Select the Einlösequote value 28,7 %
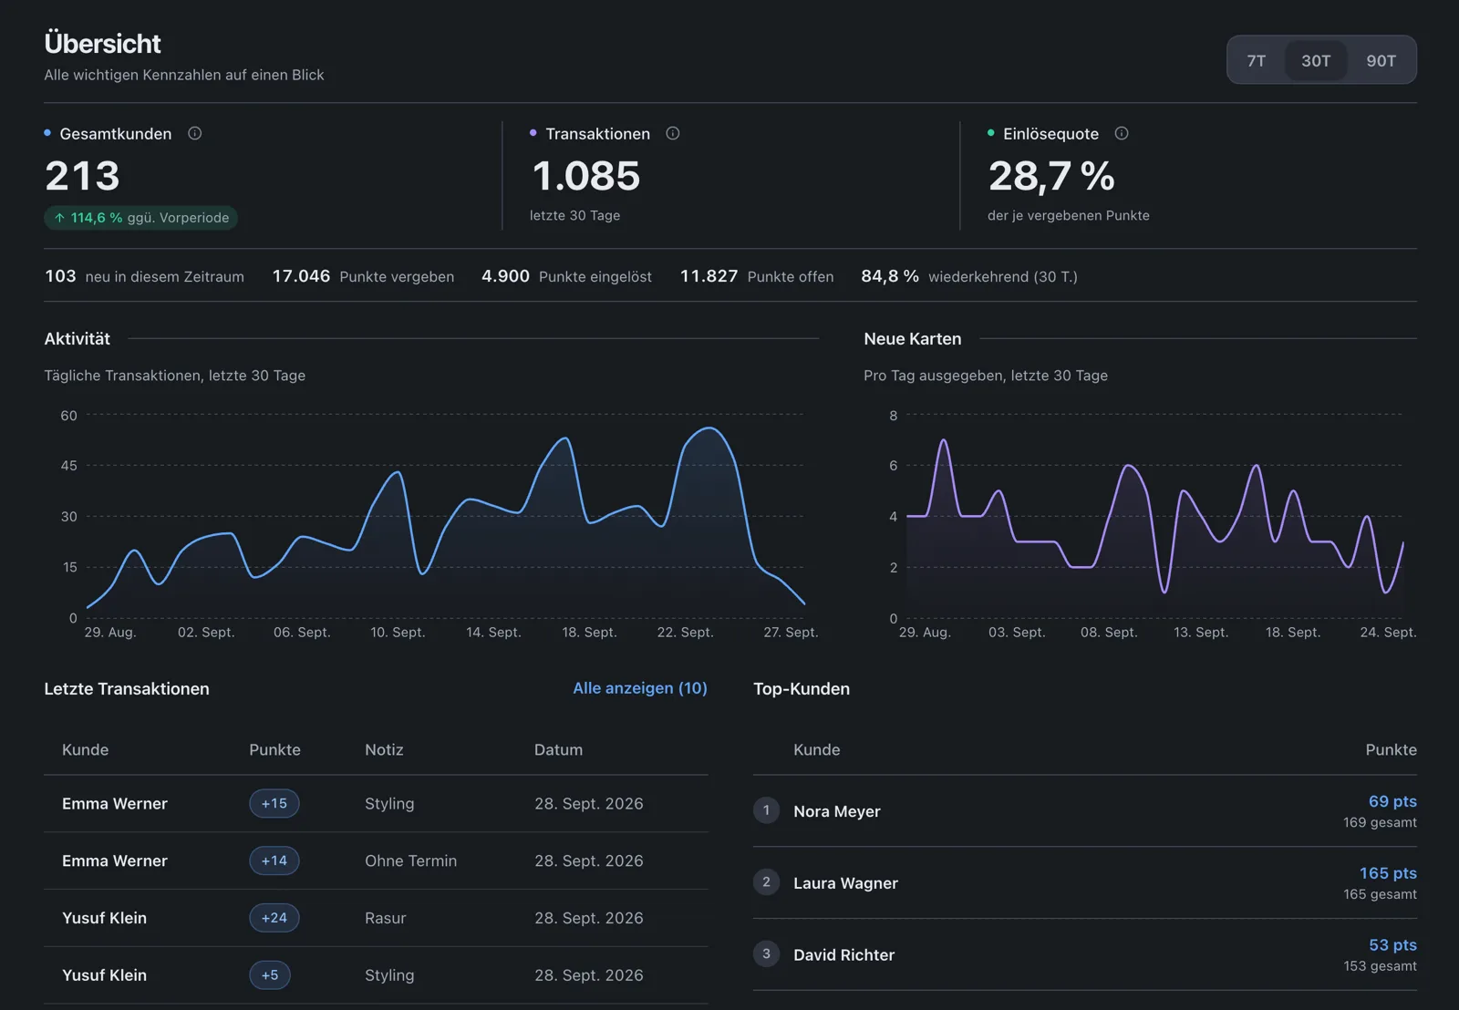 (x=1051, y=176)
